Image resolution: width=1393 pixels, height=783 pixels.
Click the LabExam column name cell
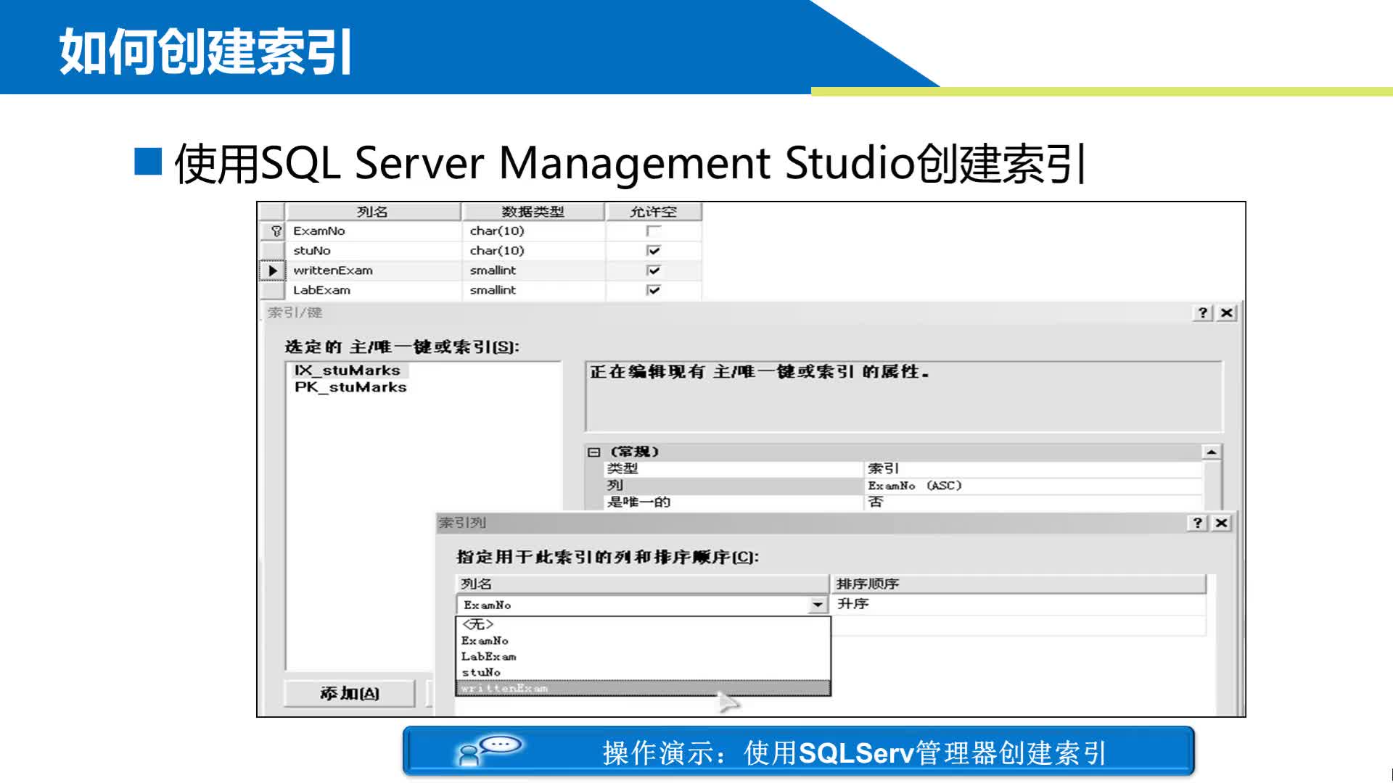click(x=373, y=290)
